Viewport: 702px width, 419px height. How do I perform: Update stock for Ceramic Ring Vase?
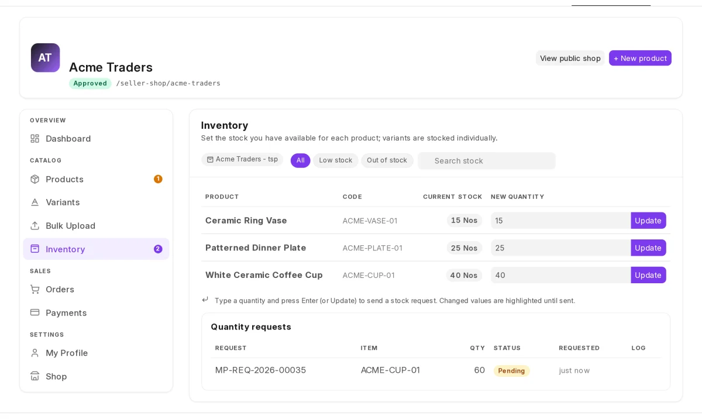[648, 221]
